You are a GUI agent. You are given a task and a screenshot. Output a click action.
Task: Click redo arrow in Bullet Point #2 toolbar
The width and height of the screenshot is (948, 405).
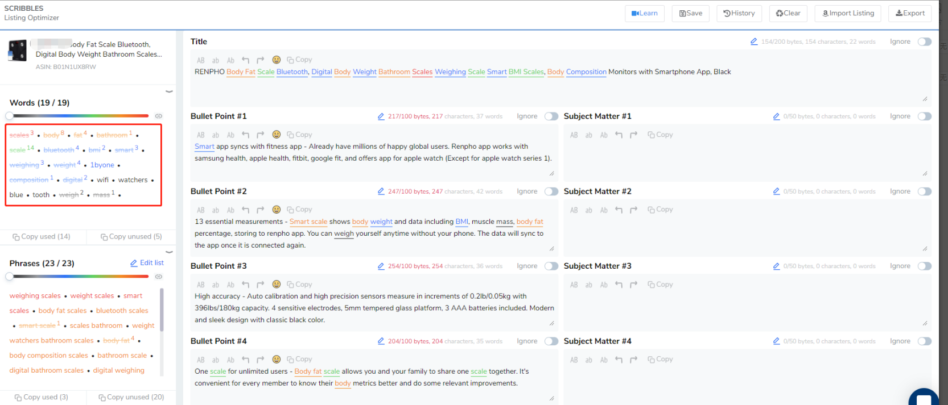[x=260, y=210]
